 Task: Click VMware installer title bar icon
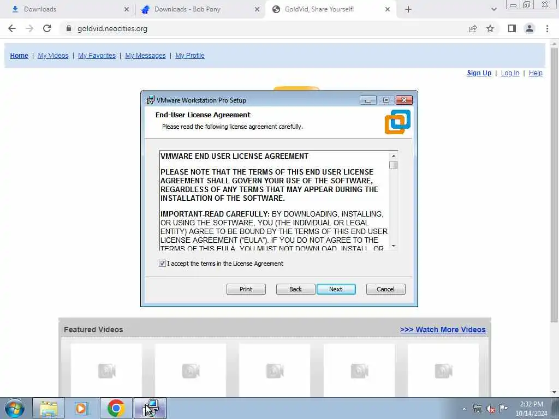coord(151,100)
